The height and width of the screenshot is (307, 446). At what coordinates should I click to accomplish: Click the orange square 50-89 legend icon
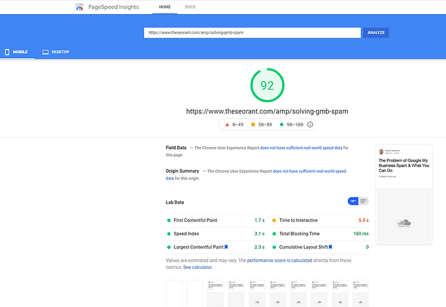(253, 125)
